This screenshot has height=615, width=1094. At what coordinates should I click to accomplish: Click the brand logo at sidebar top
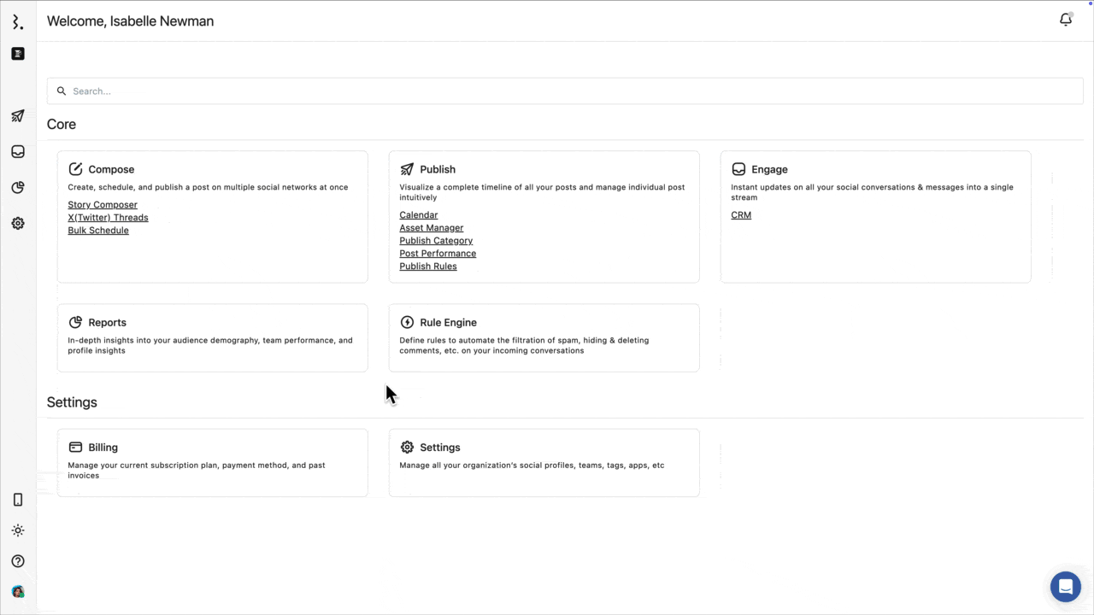coord(18,22)
